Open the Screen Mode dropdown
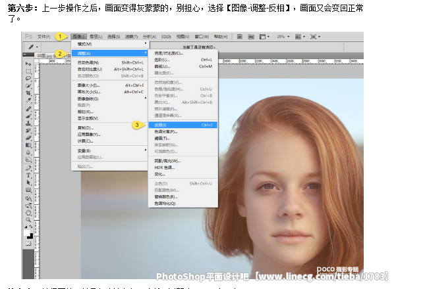 click(x=315, y=37)
